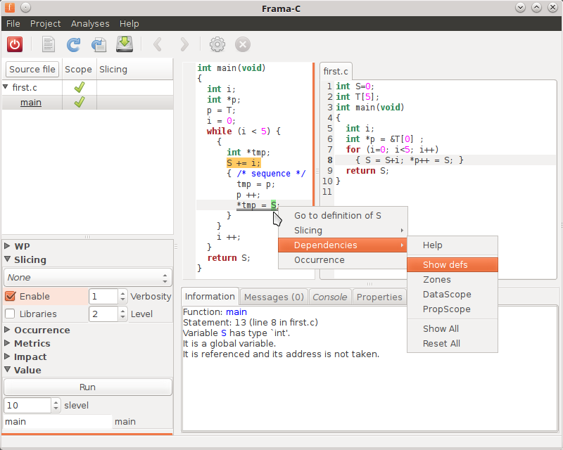Image resolution: width=563 pixels, height=450 pixels.
Task: Choose Go to definition of S
Action: tap(343, 215)
